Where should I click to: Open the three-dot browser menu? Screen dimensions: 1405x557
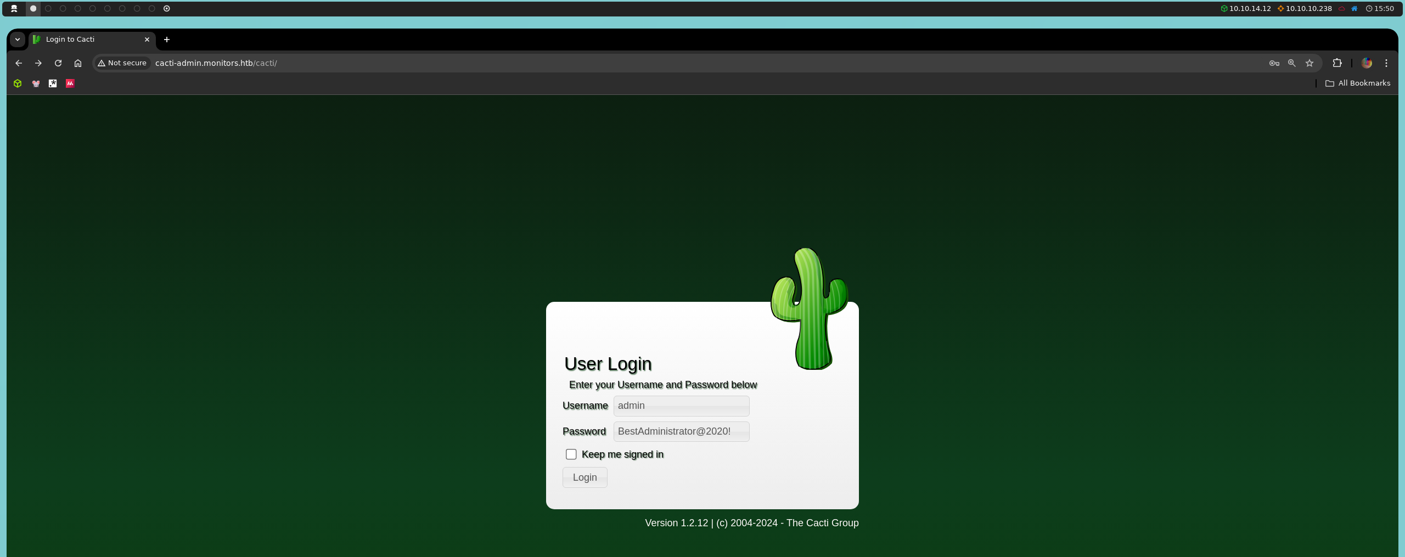click(x=1386, y=63)
